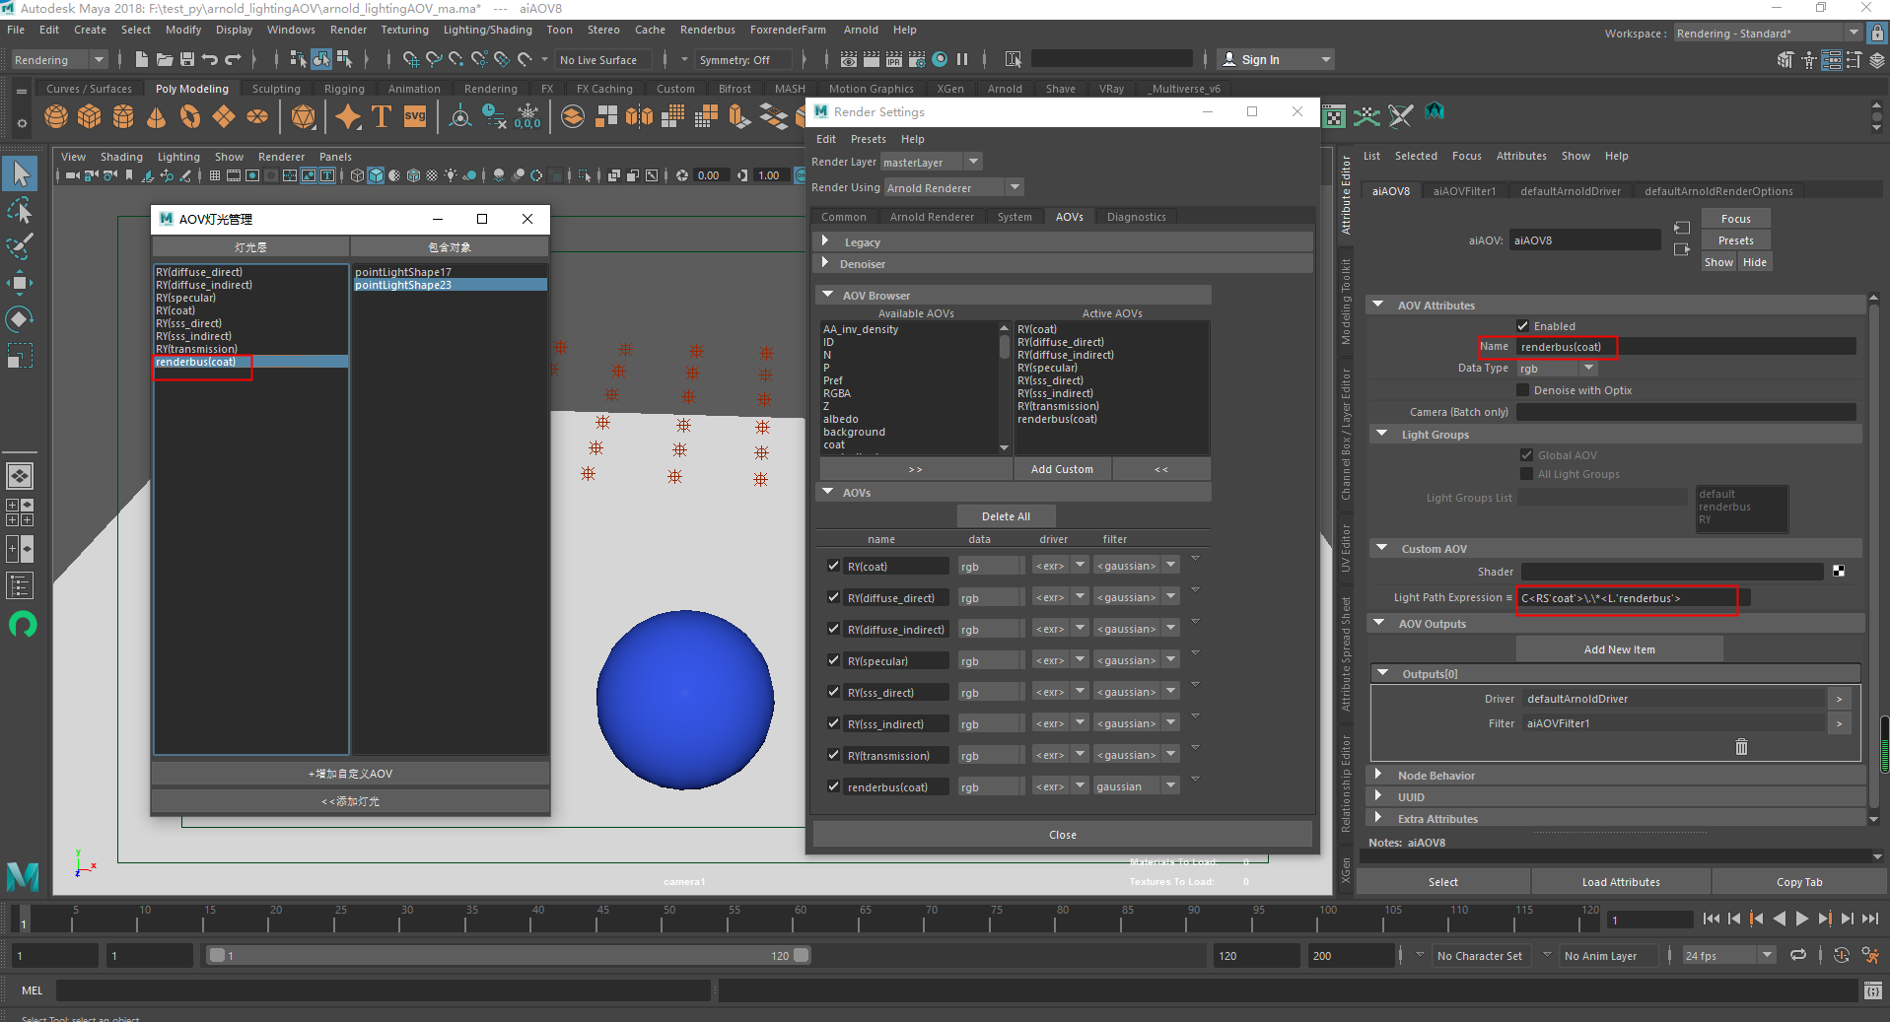
Task: Switch to the Diagnostics tab
Action: point(1136,217)
